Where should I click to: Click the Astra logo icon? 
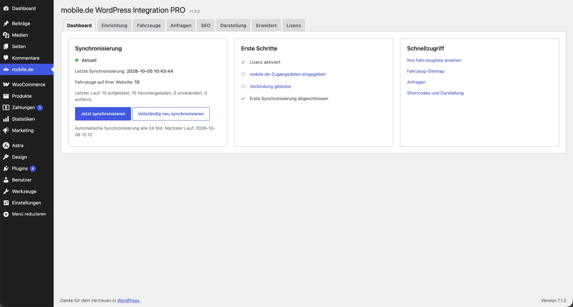pyautogui.click(x=6, y=146)
